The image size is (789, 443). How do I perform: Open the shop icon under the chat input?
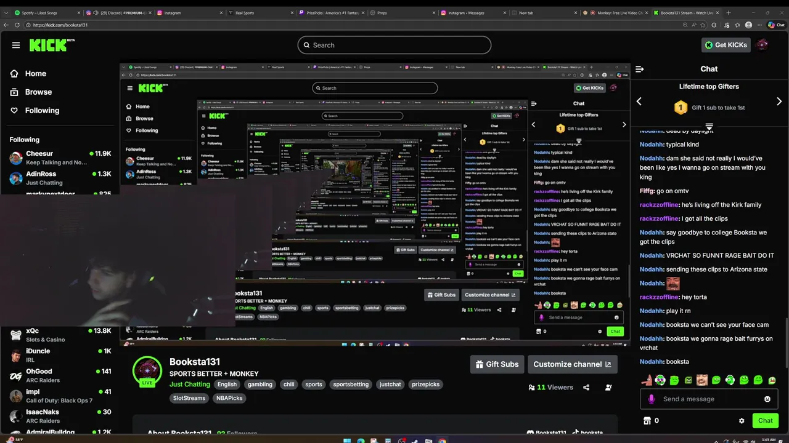tap(647, 421)
